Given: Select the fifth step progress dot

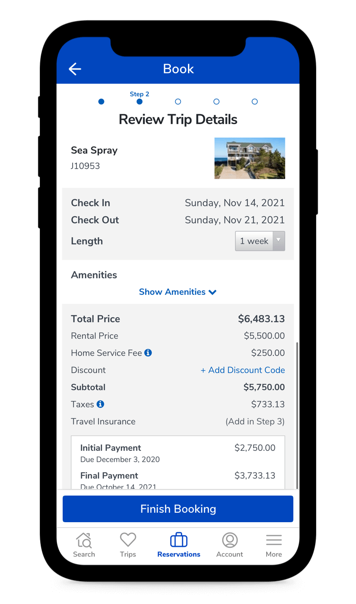Looking at the screenshot, I should tap(255, 102).
